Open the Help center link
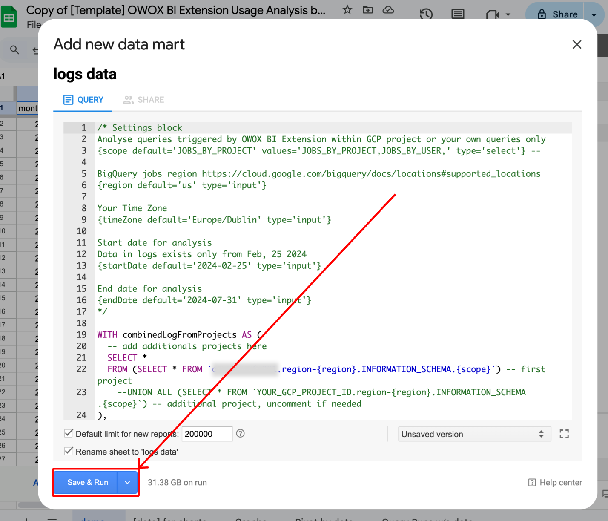The image size is (608, 521). (x=555, y=482)
